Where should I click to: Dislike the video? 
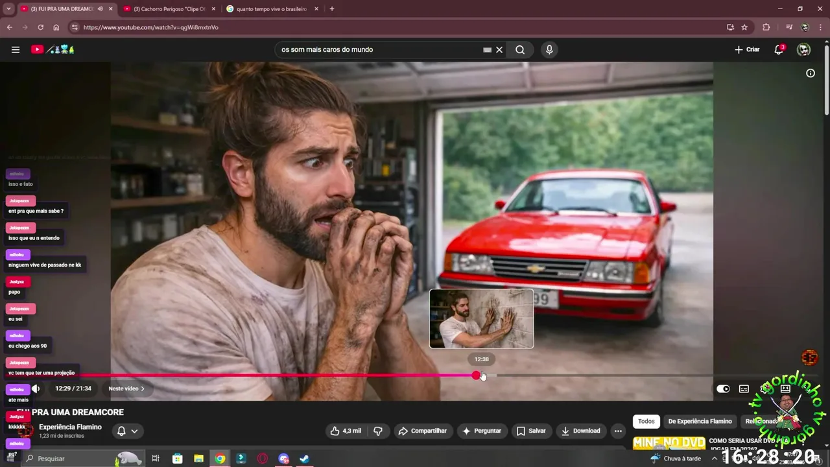[x=378, y=431]
